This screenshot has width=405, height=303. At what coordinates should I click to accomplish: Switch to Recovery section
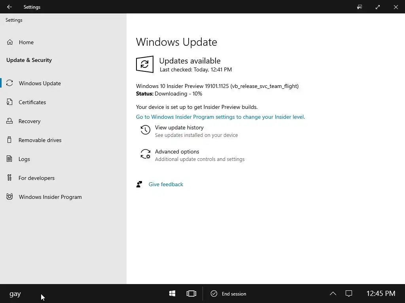coord(29,121)
